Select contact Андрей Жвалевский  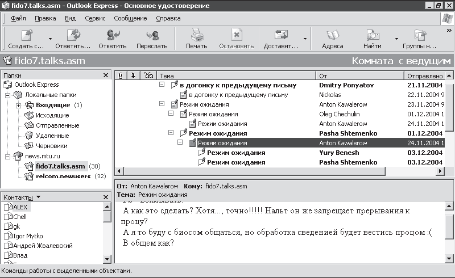[x=43, y=246]
